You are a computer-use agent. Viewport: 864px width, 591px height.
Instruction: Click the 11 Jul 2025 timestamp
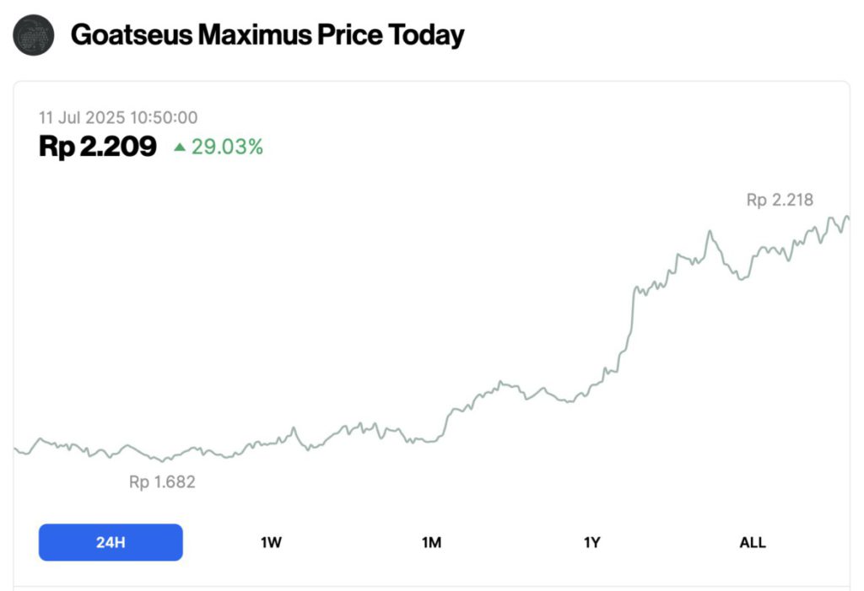(118, 117)
